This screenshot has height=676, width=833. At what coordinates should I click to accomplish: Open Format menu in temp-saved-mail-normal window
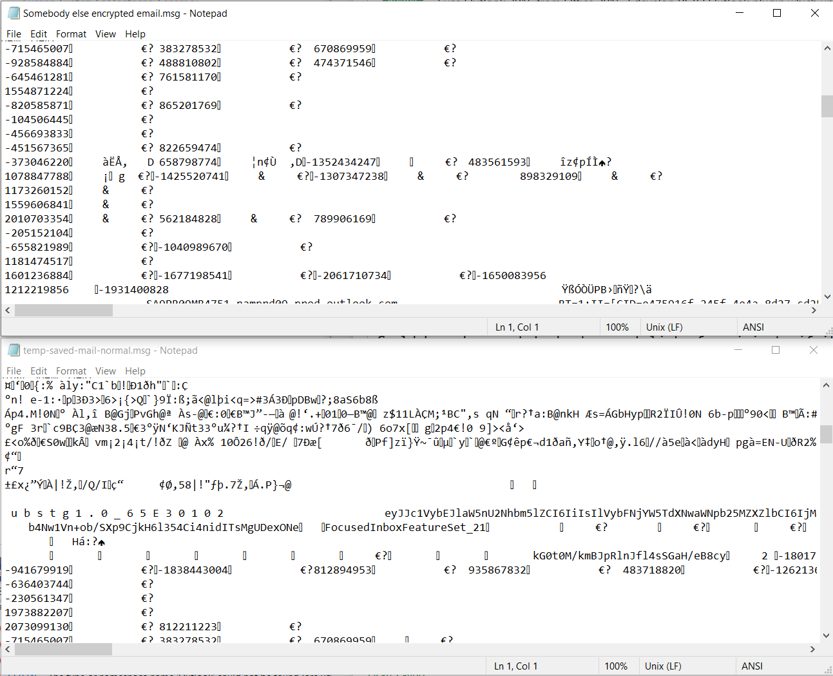pyautogui.click(x=71, y=371)
